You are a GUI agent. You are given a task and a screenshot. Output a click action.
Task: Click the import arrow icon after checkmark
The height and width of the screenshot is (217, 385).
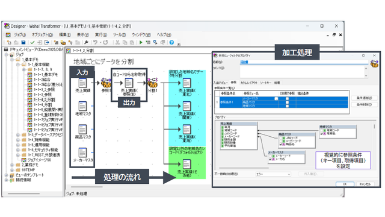point(40,42)
